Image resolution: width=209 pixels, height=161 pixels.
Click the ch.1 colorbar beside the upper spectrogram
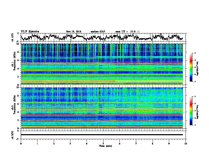tap(191, 67)
